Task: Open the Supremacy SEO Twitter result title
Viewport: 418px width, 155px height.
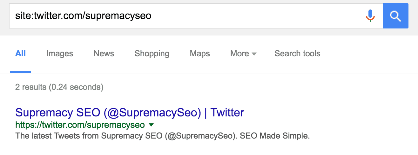Action: [x=130, y=112]
